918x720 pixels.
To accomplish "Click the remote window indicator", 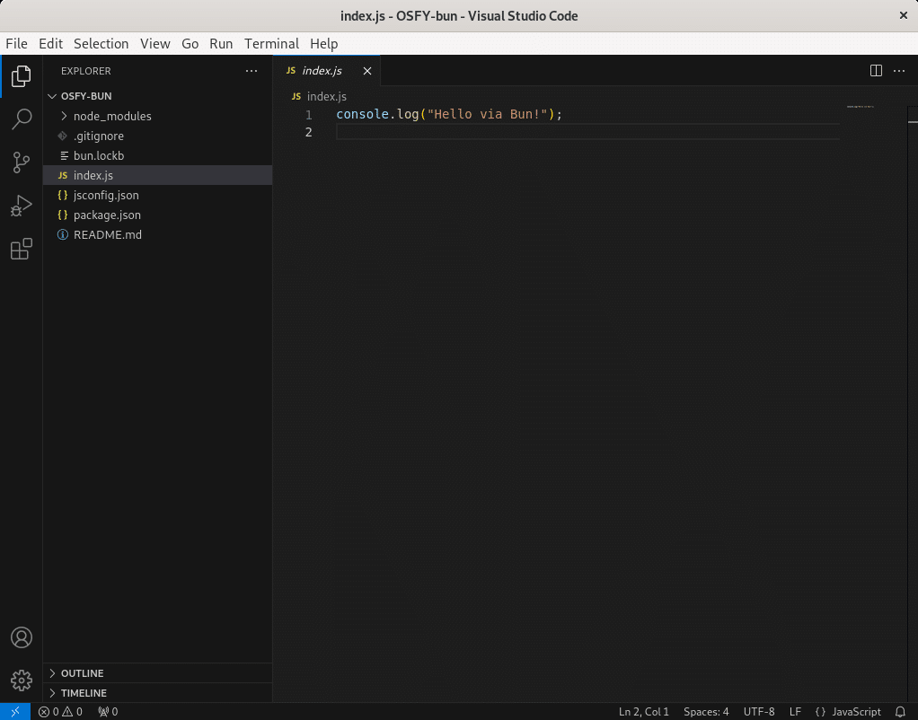I will pyautogui.click(x=15, y=712).
